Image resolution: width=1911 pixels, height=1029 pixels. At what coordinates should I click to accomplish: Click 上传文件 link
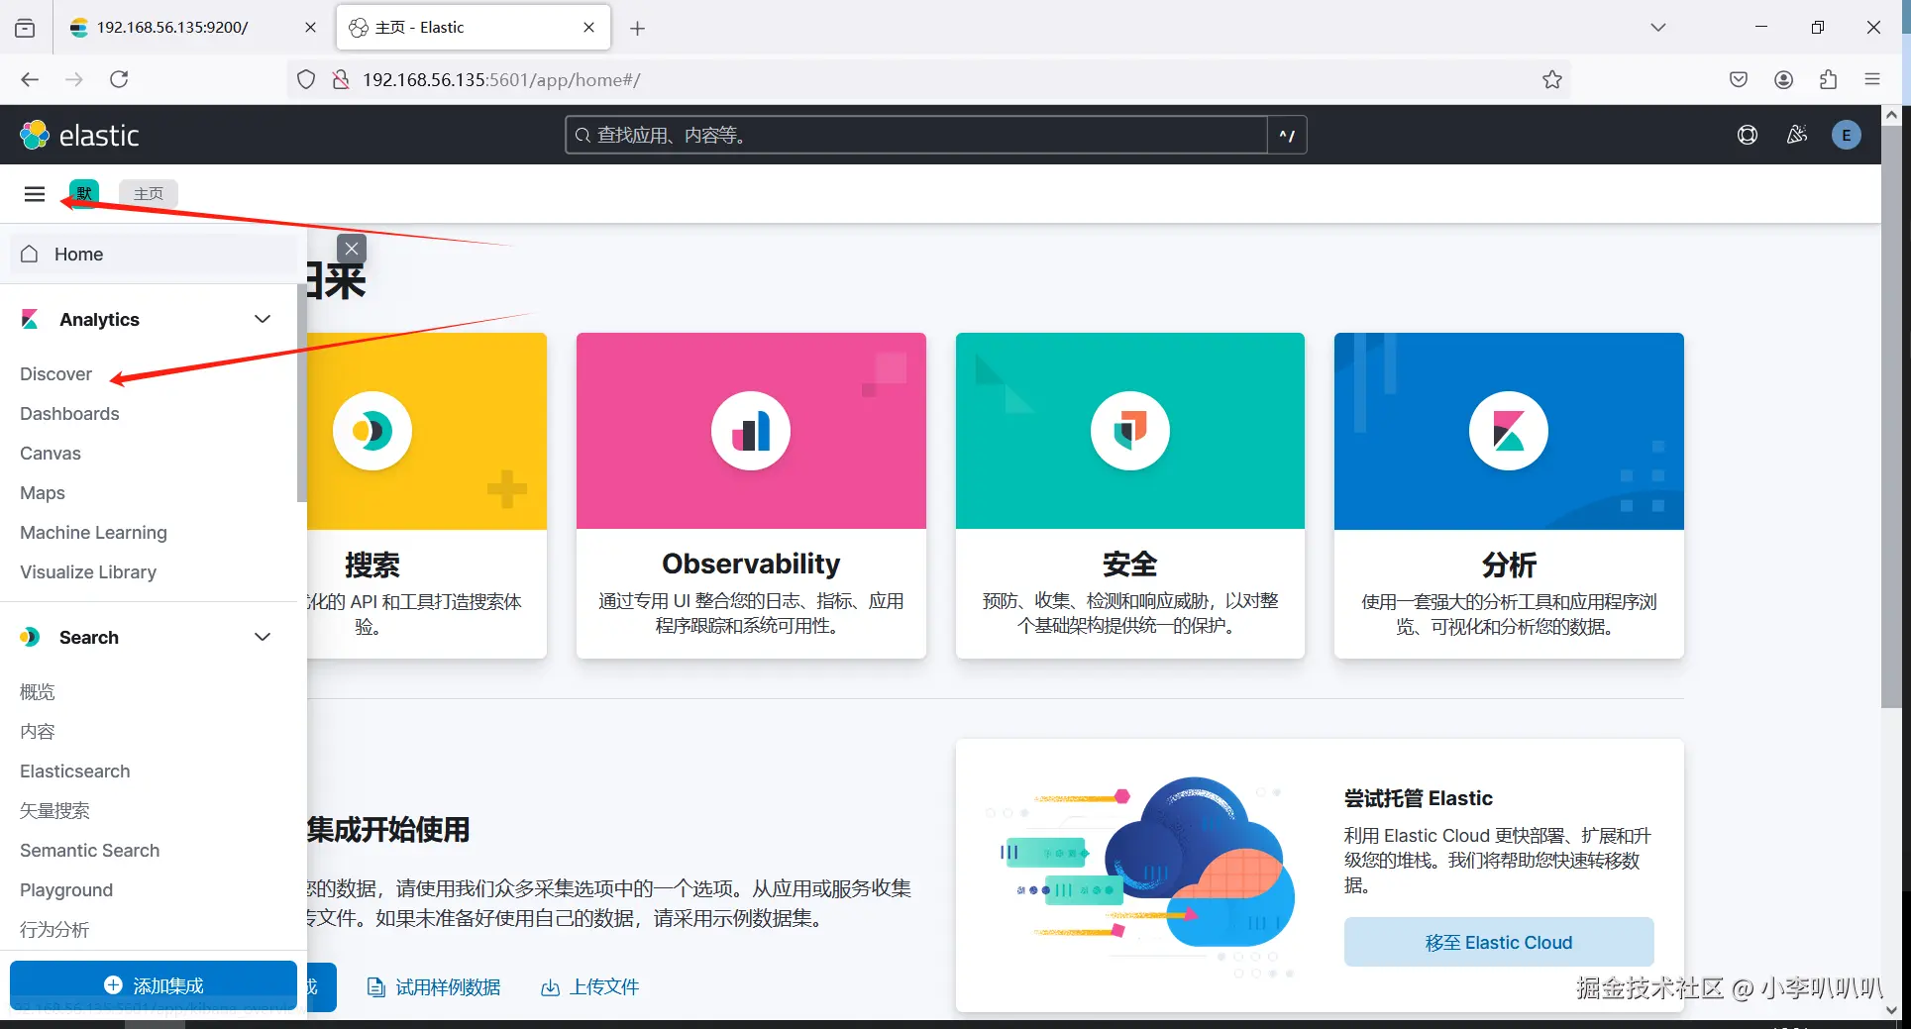click(604, 987)
